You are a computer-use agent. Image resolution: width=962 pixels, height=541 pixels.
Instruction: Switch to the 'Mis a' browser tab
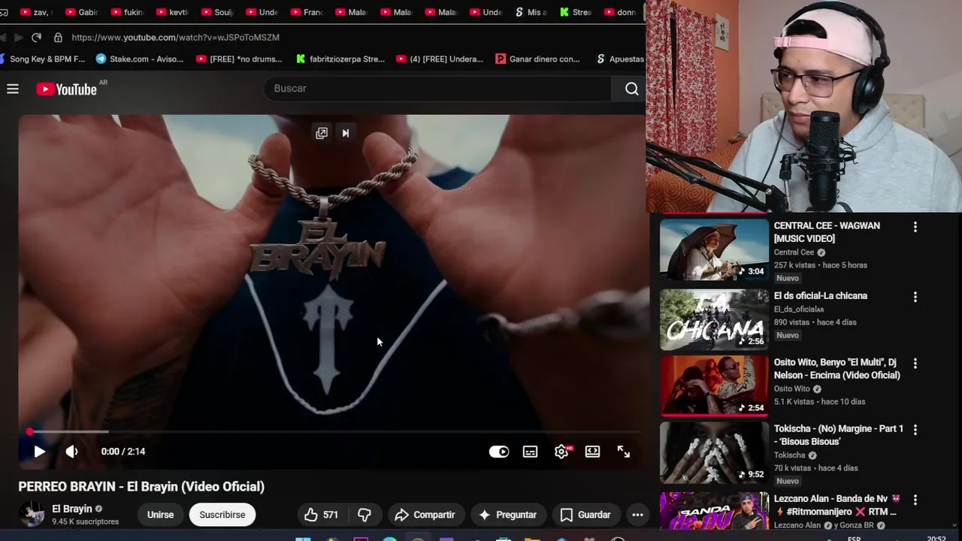click(x=531, y=12)
